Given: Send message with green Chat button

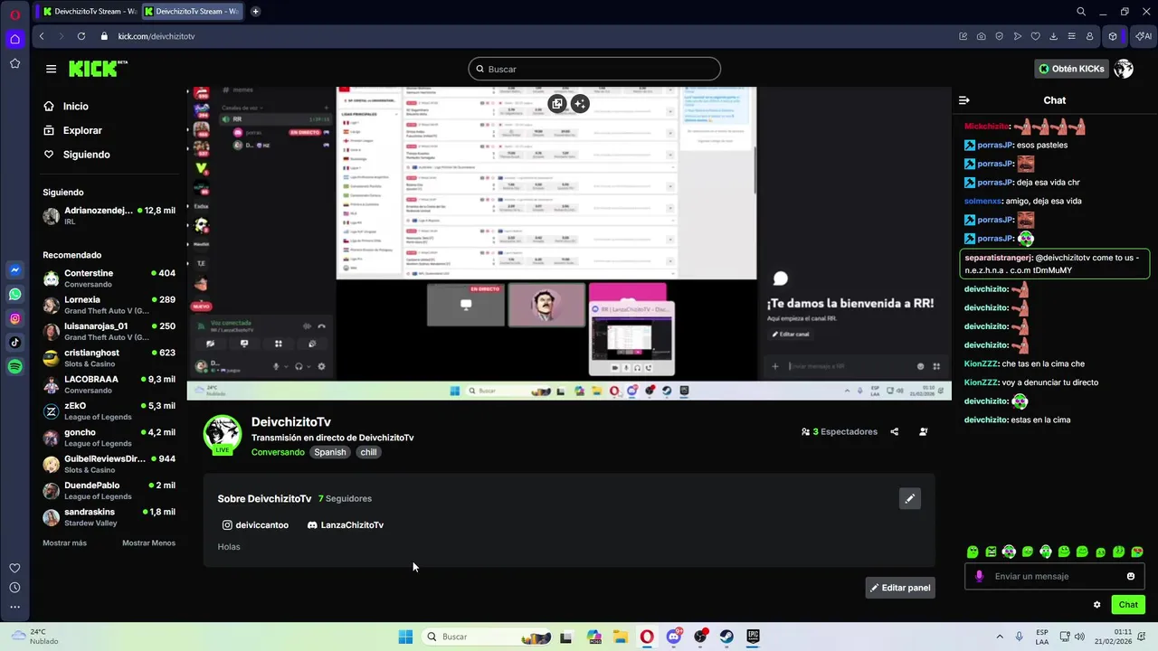Looking at the screenshot, I should pos(1128,605).
